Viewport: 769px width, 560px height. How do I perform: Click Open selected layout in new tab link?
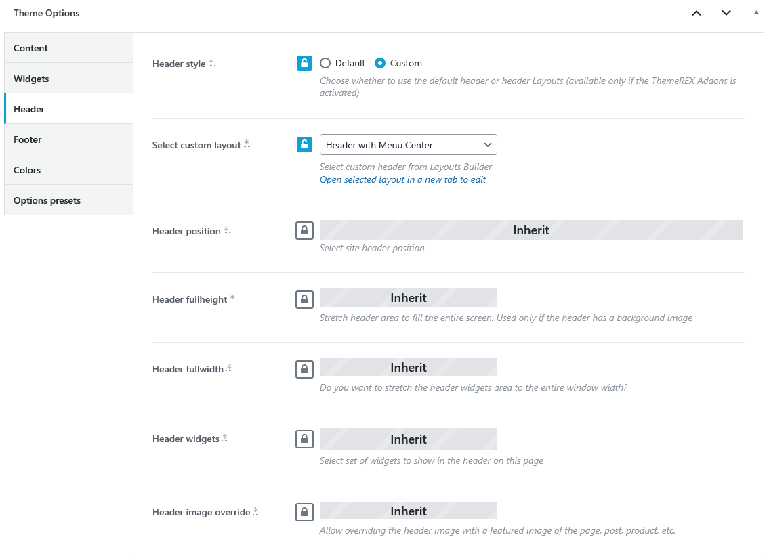point(402,179)
